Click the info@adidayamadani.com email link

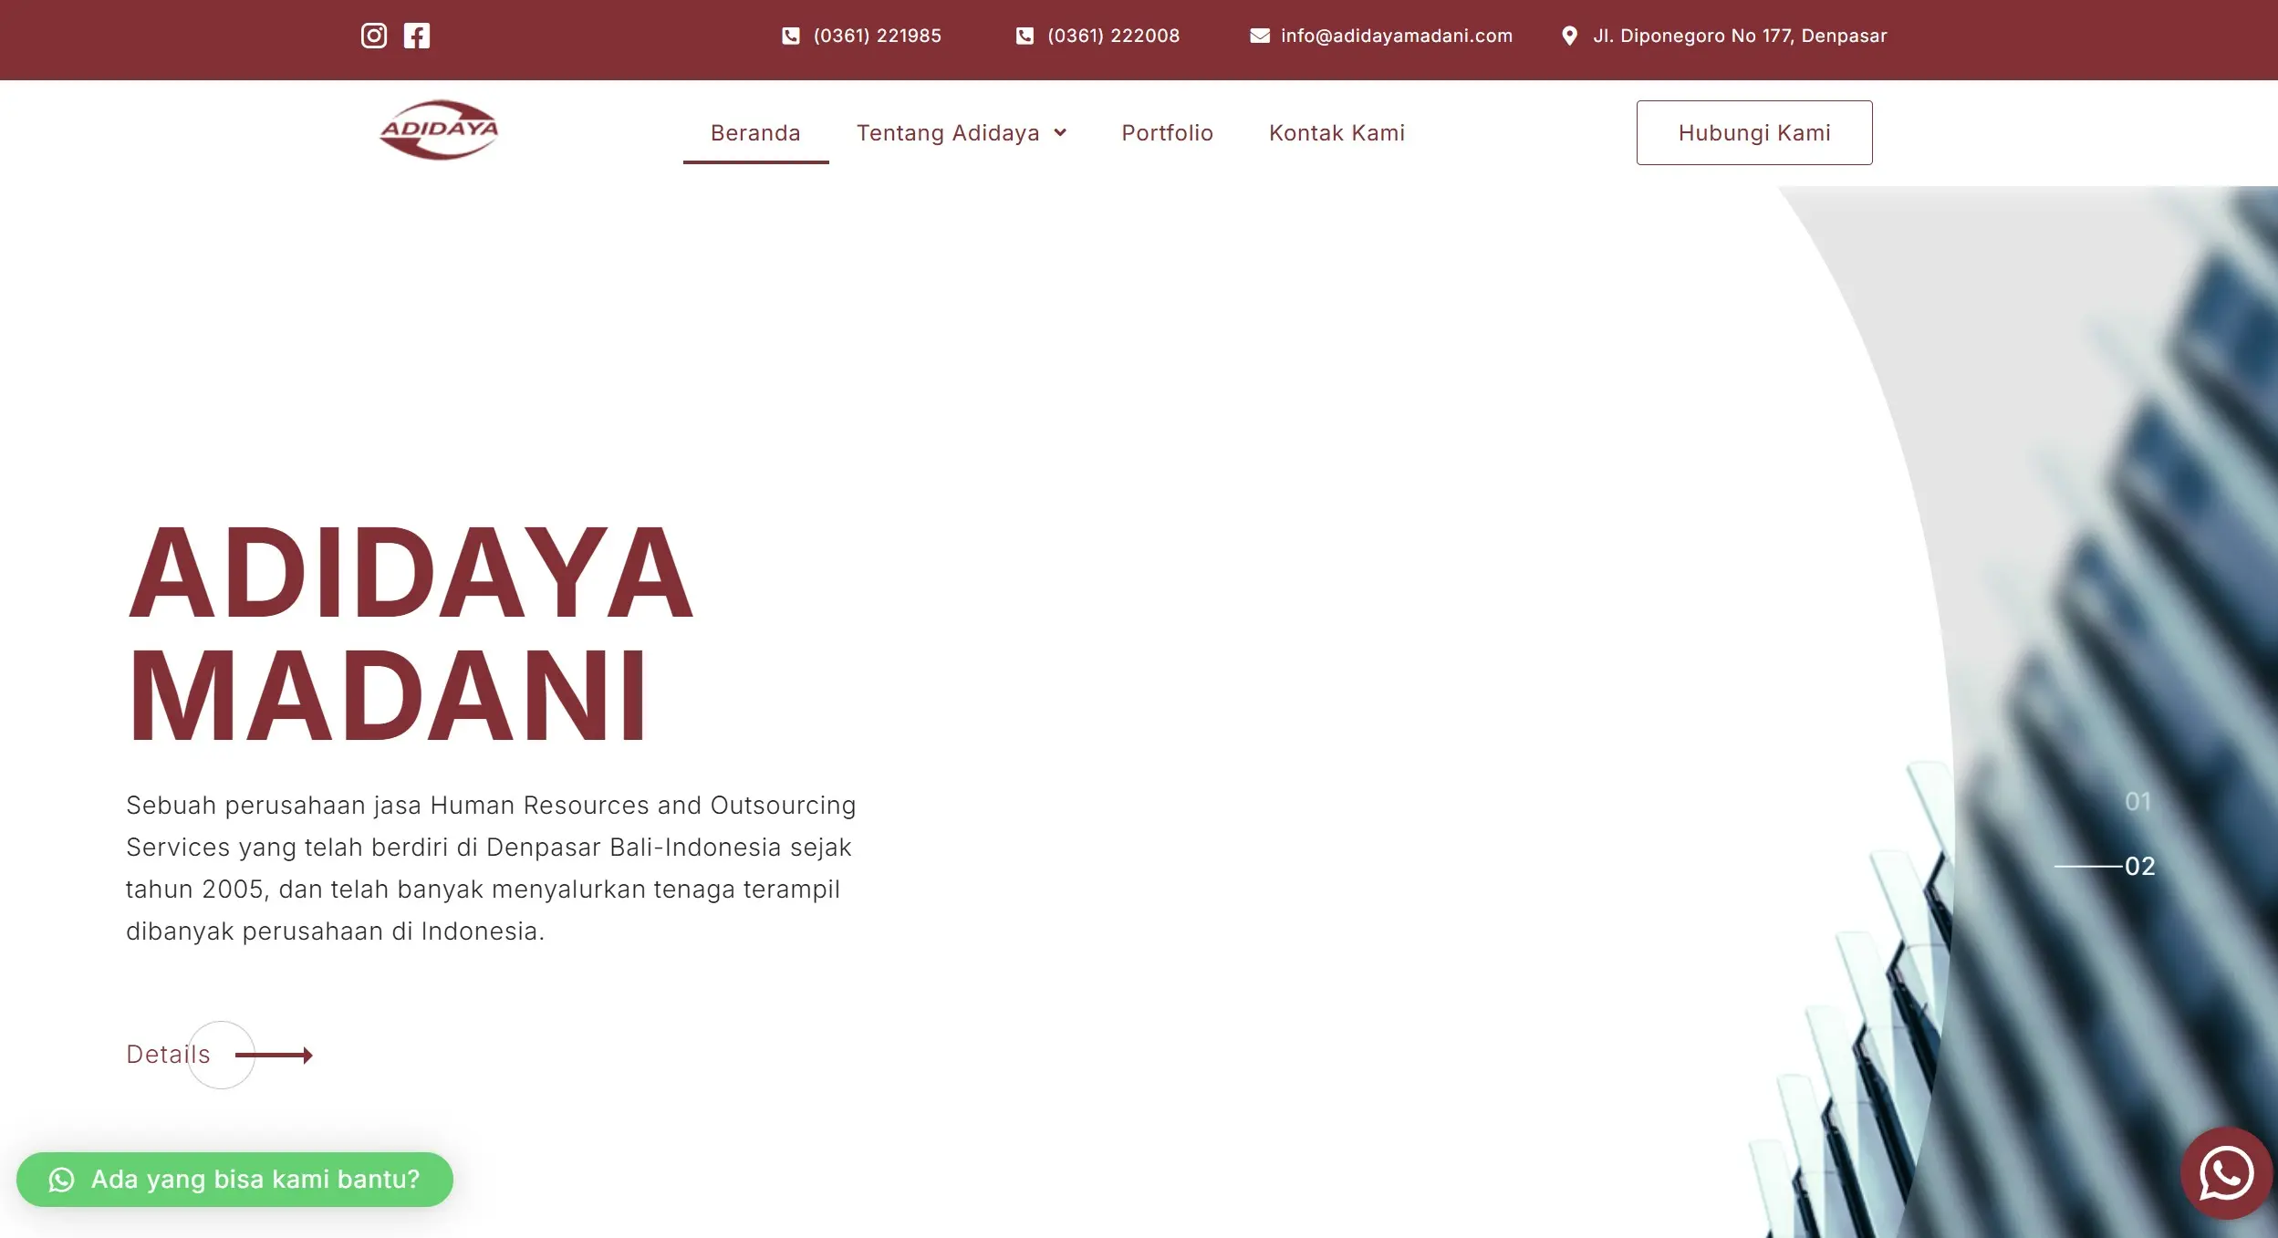click(x=1396, y=36)
